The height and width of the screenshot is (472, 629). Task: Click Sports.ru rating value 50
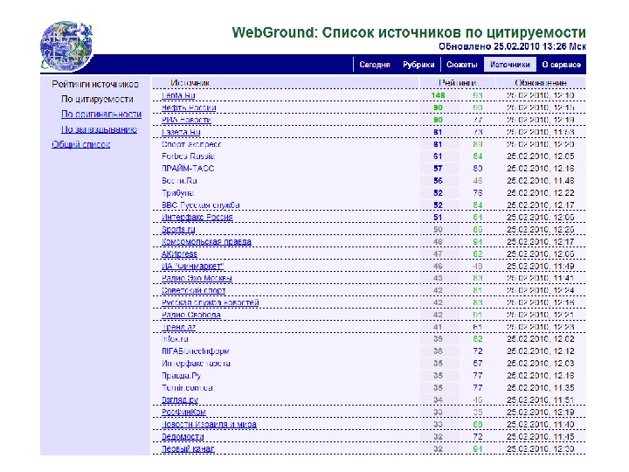click(438, 230)
